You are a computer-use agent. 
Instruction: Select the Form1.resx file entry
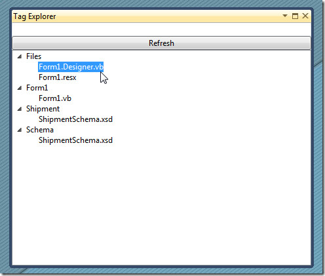[58, 77]
